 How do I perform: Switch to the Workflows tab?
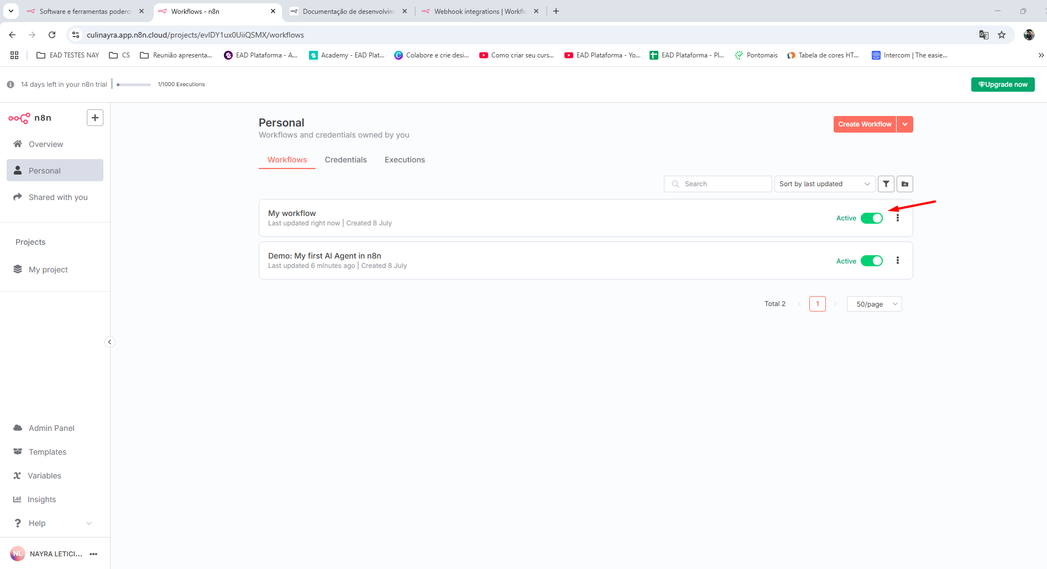coord(287,160)
